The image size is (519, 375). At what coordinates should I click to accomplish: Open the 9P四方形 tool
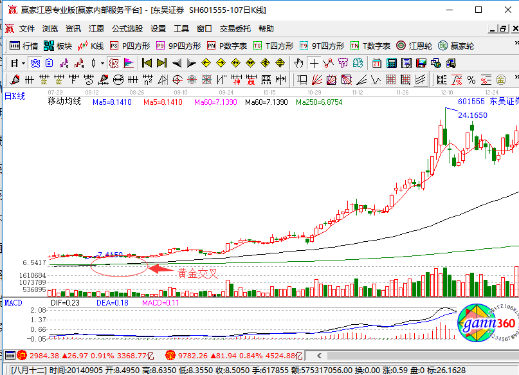(178, 46)
